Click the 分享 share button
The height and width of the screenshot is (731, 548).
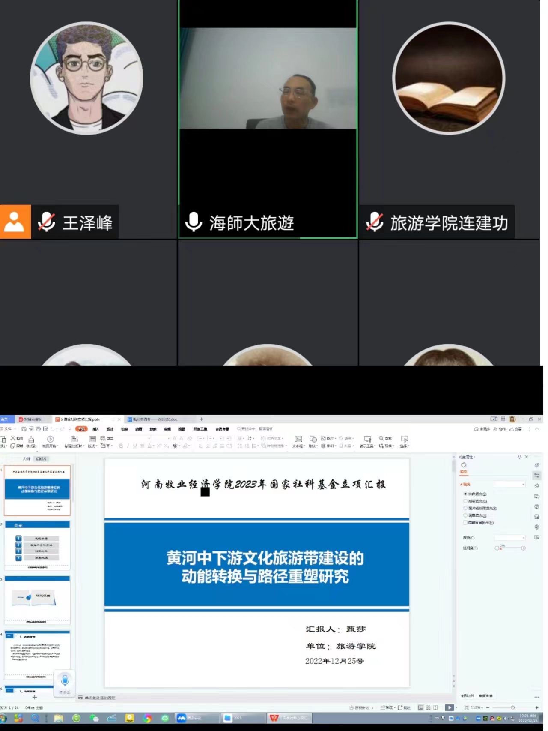click(515, 429)
